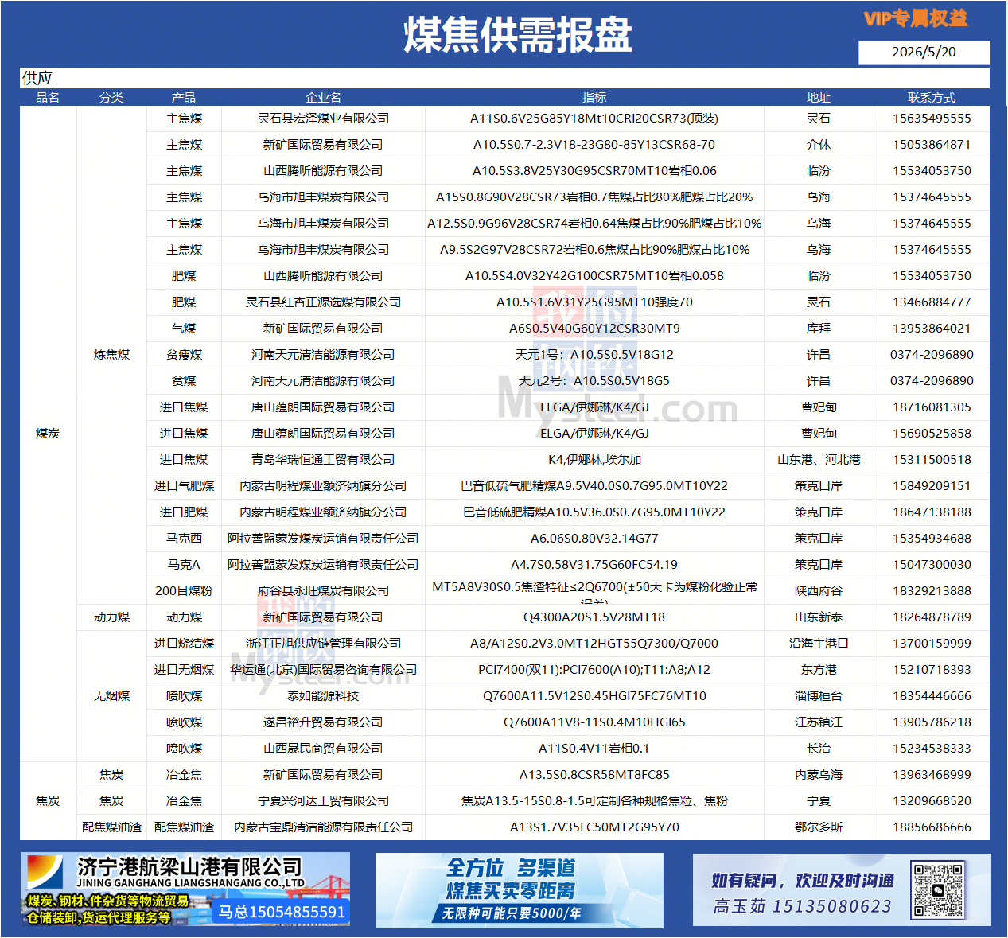Select the 供应 section title row
The image size is (1008, 938).
pyautogui.click(x=504, y=78)
